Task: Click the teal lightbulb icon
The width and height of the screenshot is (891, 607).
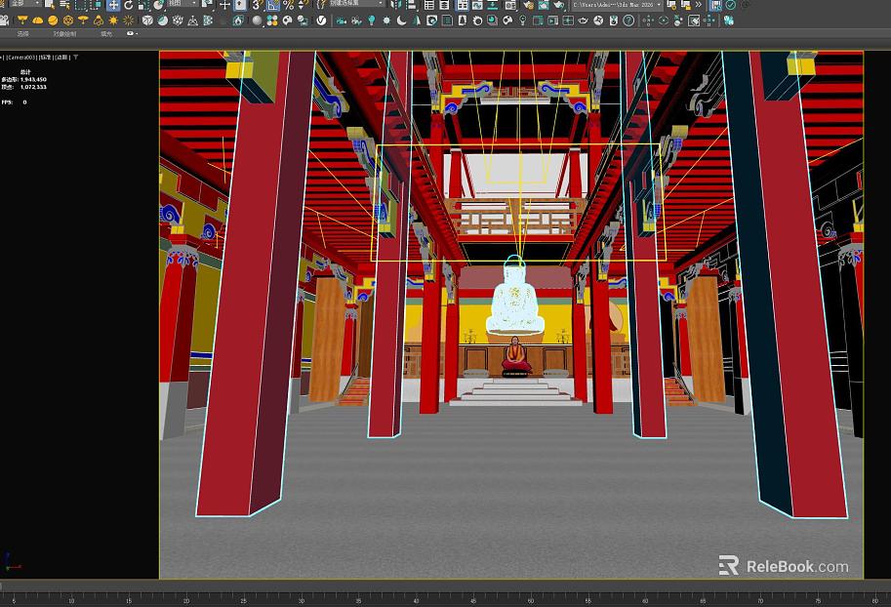Action: tap(371, 20)
